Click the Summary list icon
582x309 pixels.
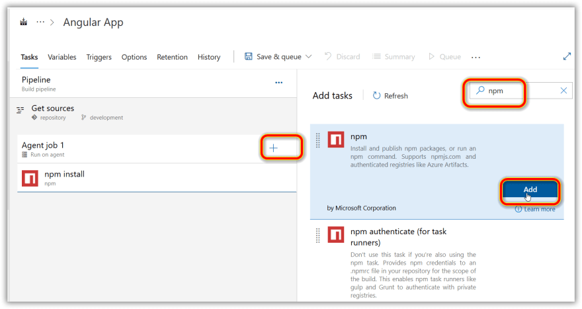click(x=376, y=56)
